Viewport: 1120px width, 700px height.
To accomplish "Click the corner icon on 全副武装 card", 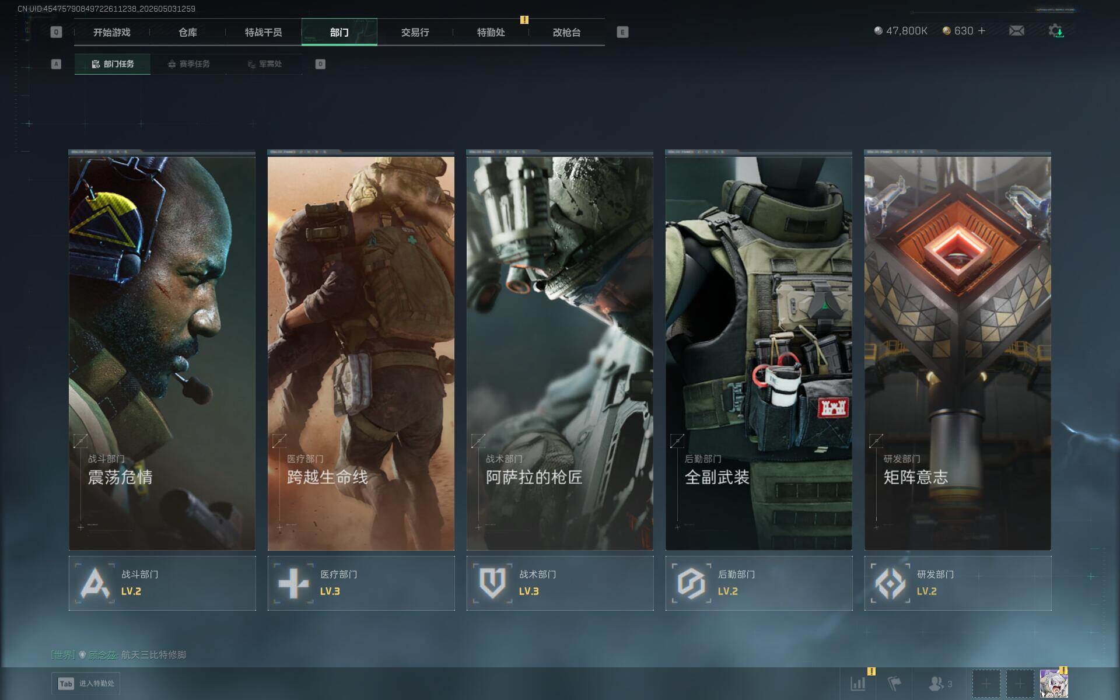I will tap(677, 440).
